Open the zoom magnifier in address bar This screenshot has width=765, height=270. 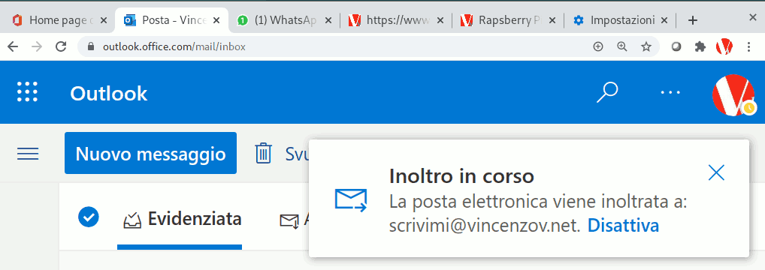(x=622, y=46)
